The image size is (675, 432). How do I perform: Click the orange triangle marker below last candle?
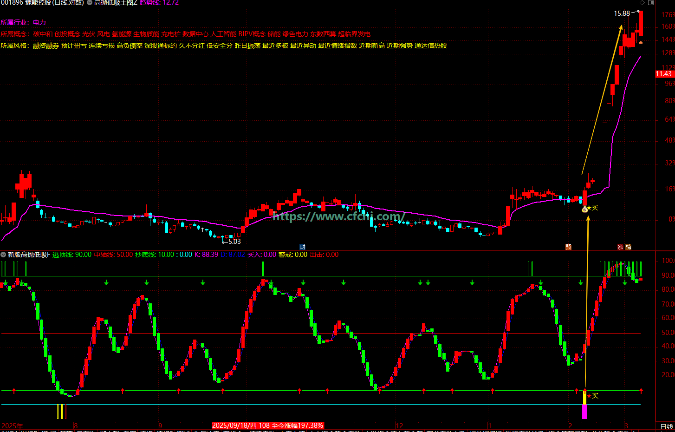tap(641, 43)
